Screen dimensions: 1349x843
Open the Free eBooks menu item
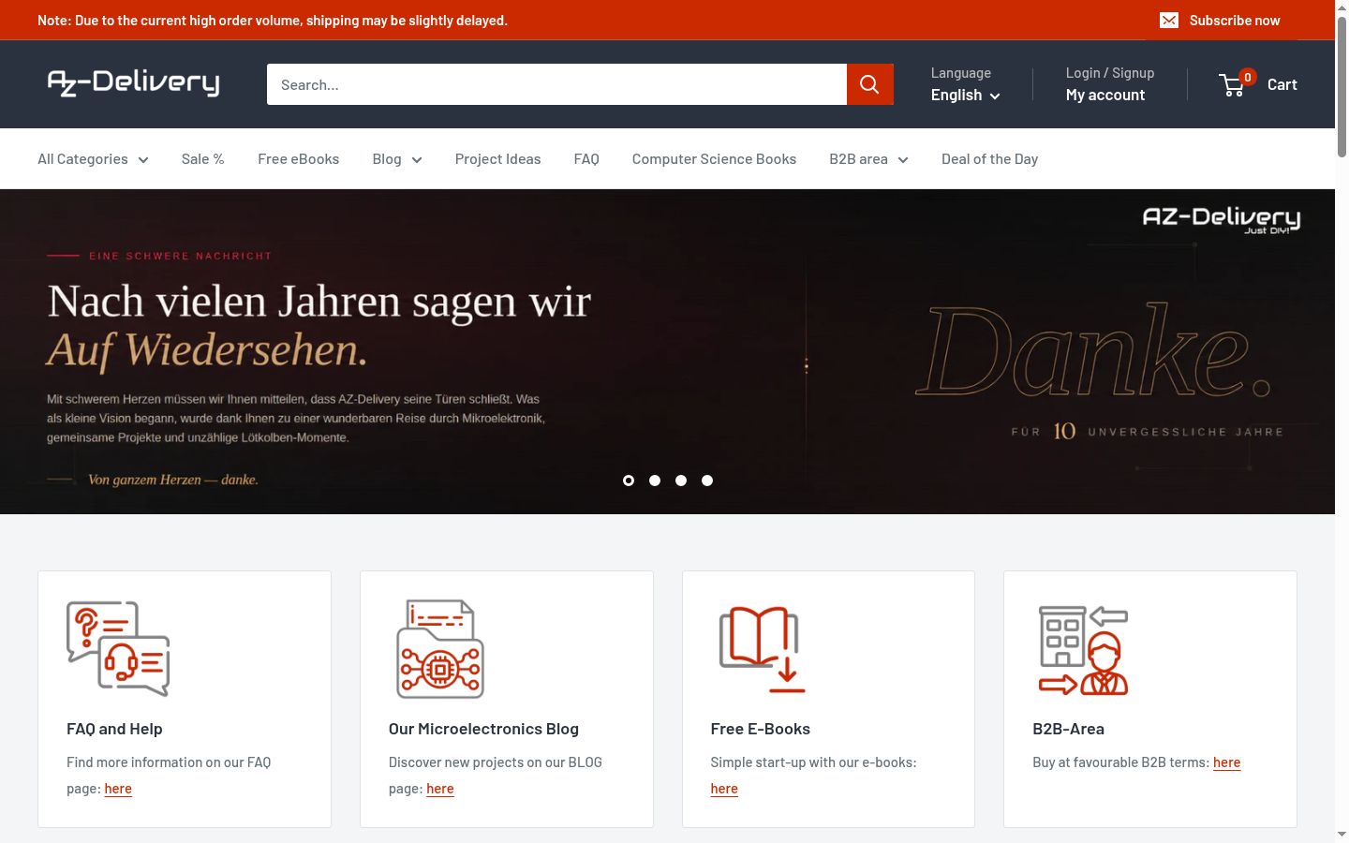[299, 159]
